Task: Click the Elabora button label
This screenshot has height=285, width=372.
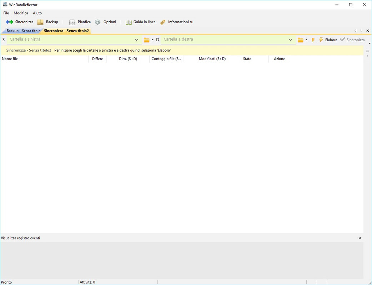Action: 331,40
